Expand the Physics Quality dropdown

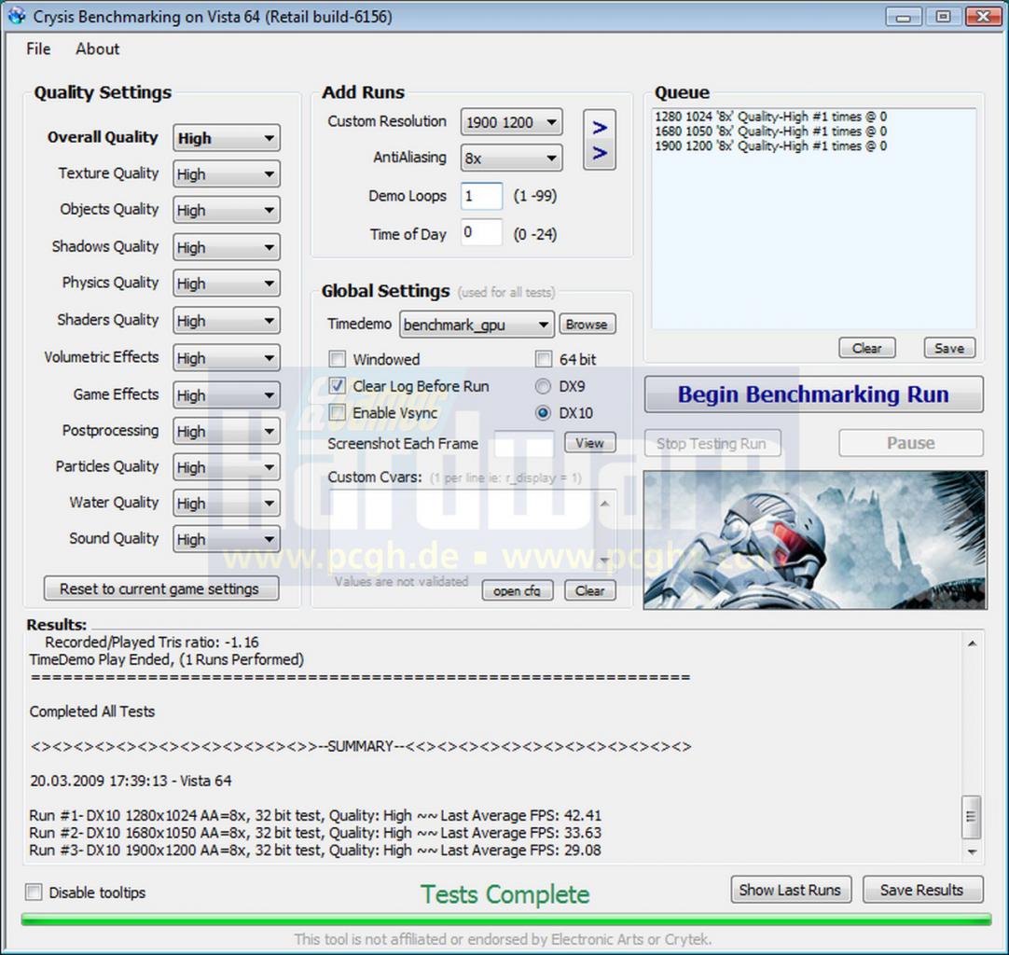click(x=226, y=284)
